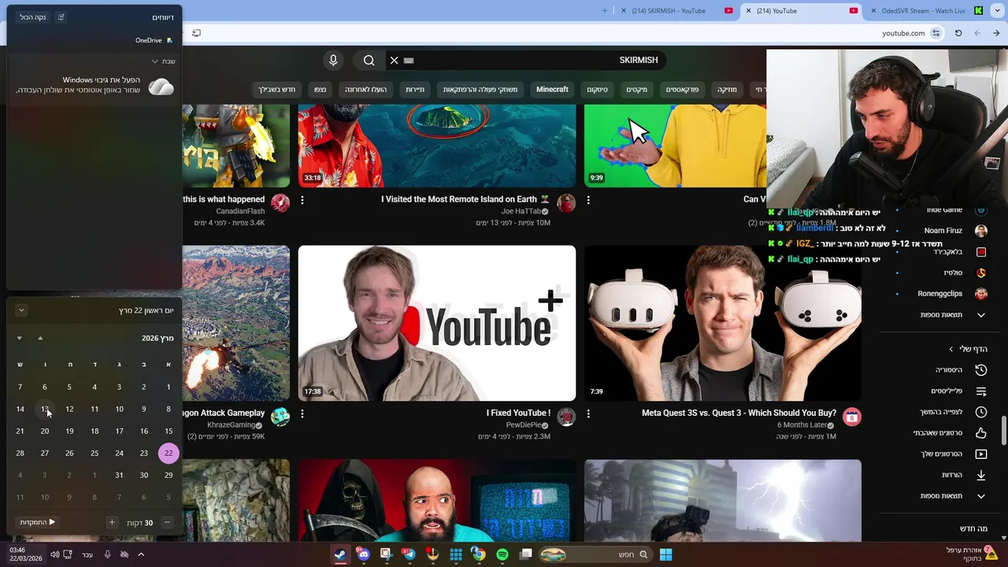The height and width of the screenshot is (567, 1008).
Task: Select the סיטקום filter chip
Action: tap(597, 90)
